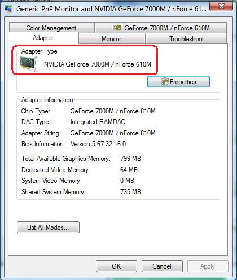Click the Cancel button
237x280 pixels.
tap(162, 266)
